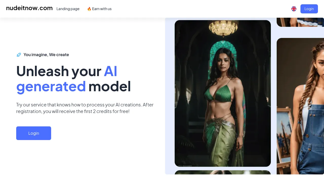Click the partially visible bottom gallery image
324x182 pixels.
click(x=223, y=172)
